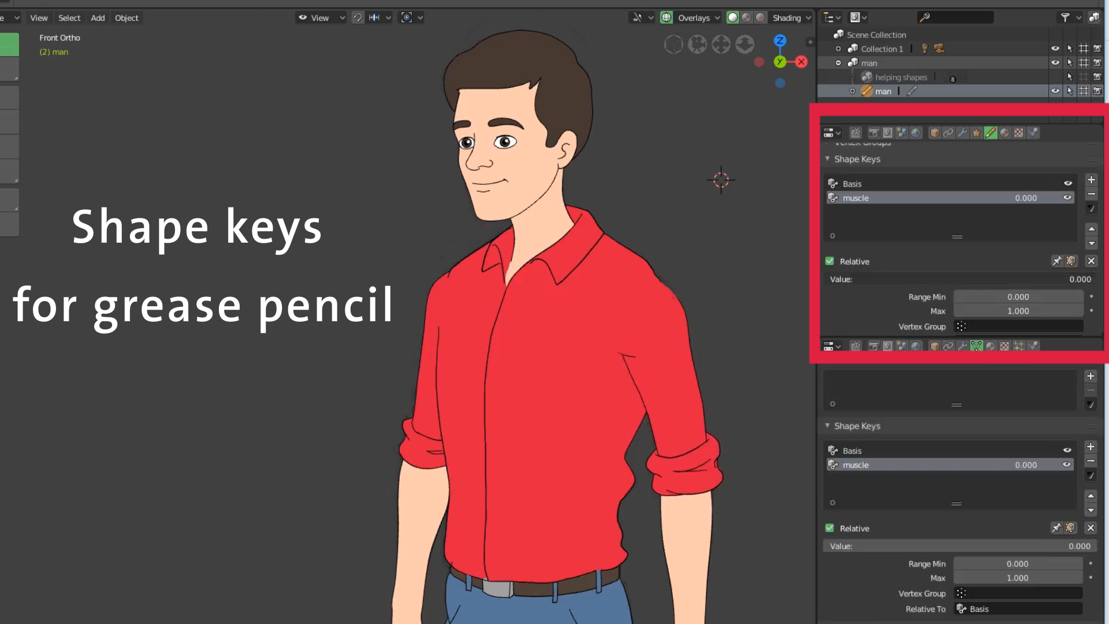The image size is (1109, 624).
Task: Click the Relative To Basis field
Action: tap(1018, 609)
